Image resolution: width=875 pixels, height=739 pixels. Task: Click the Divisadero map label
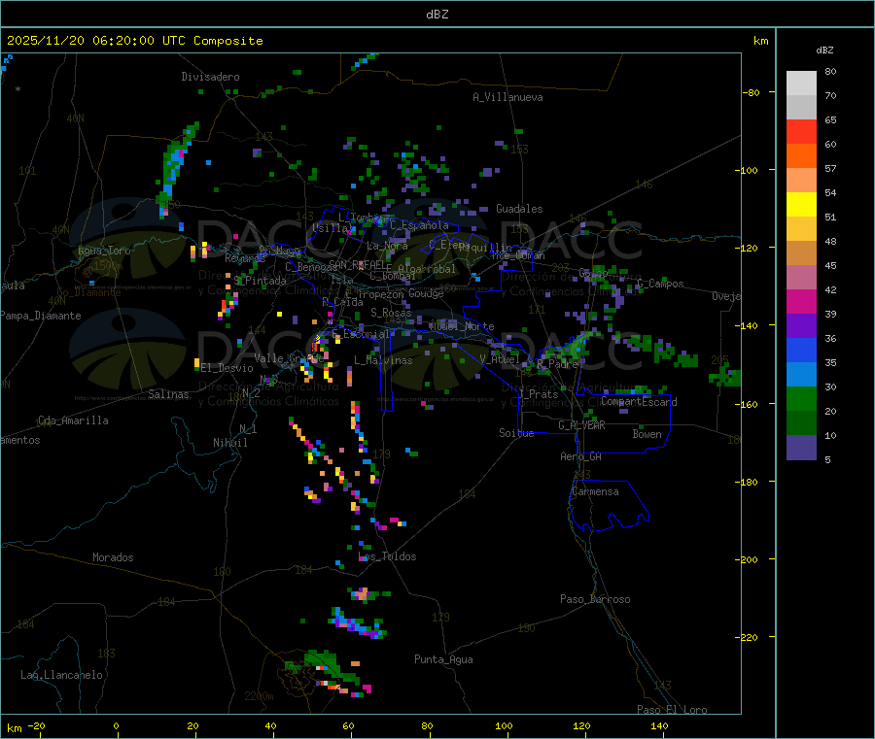tap(210, 77)
